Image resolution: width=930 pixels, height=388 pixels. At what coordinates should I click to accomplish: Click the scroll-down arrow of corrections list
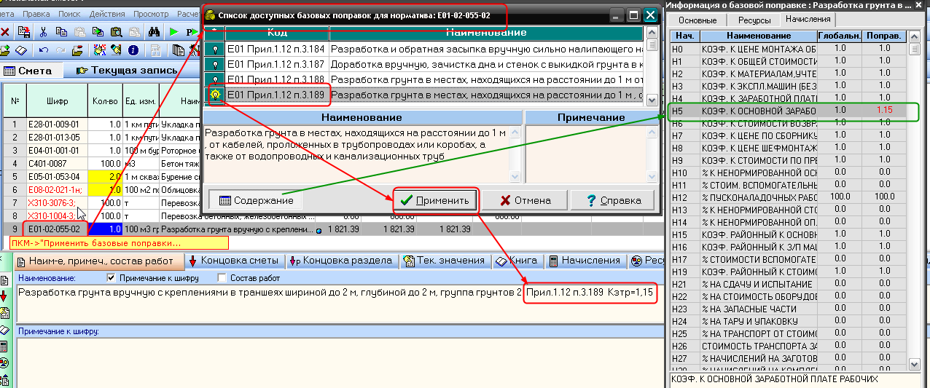[x=650, y=100]
